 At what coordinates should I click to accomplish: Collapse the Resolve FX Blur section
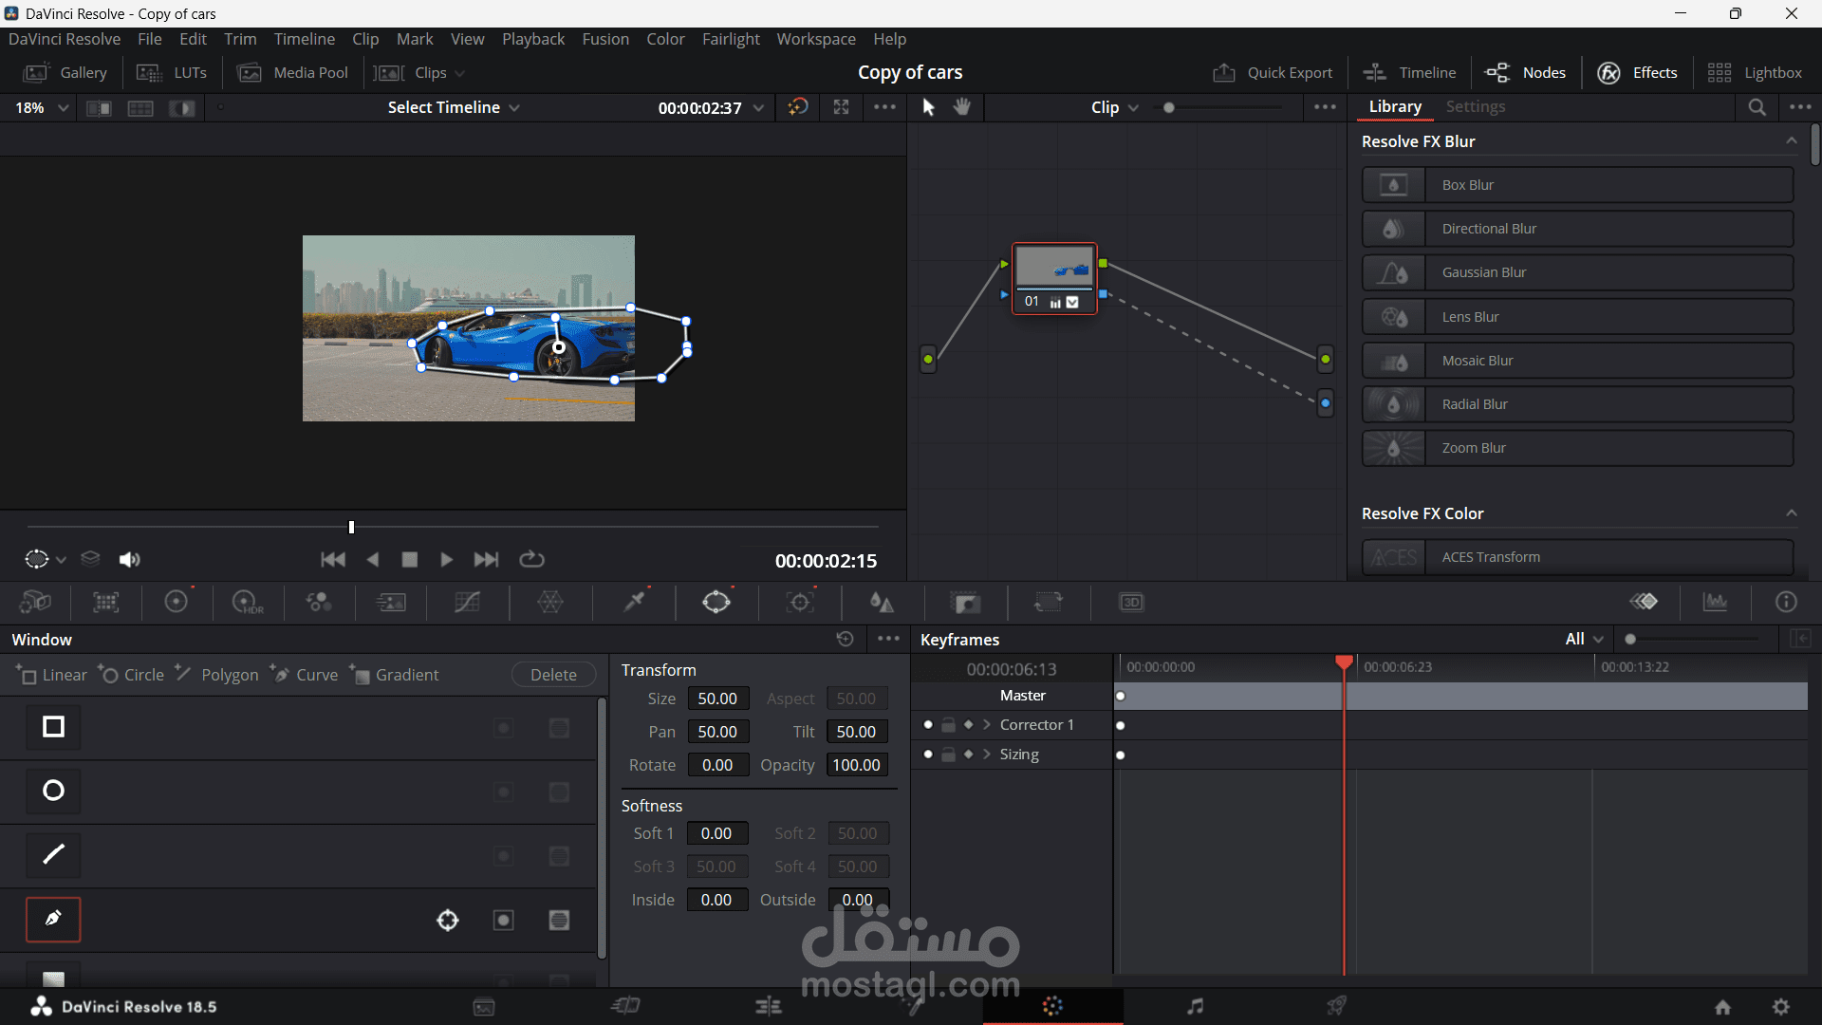[x=1791, y=141]
